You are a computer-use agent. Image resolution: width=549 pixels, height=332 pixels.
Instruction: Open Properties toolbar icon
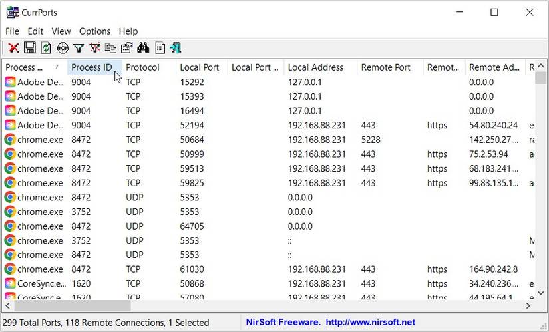coord(126,48)
